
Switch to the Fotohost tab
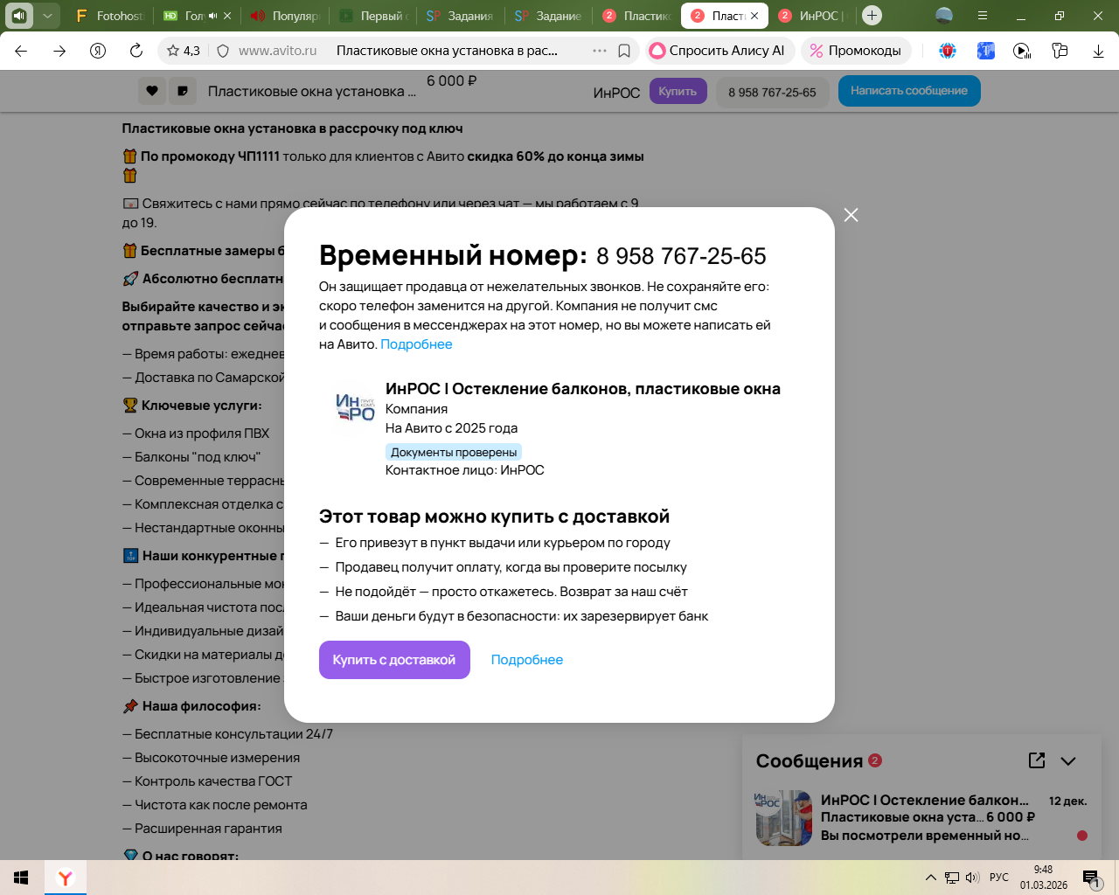point(109,16)
